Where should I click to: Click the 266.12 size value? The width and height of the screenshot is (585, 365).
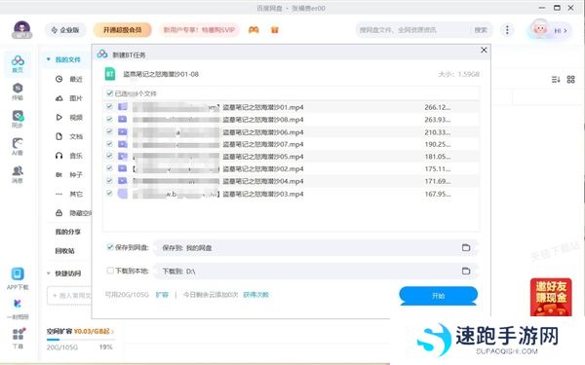(437, 107)
